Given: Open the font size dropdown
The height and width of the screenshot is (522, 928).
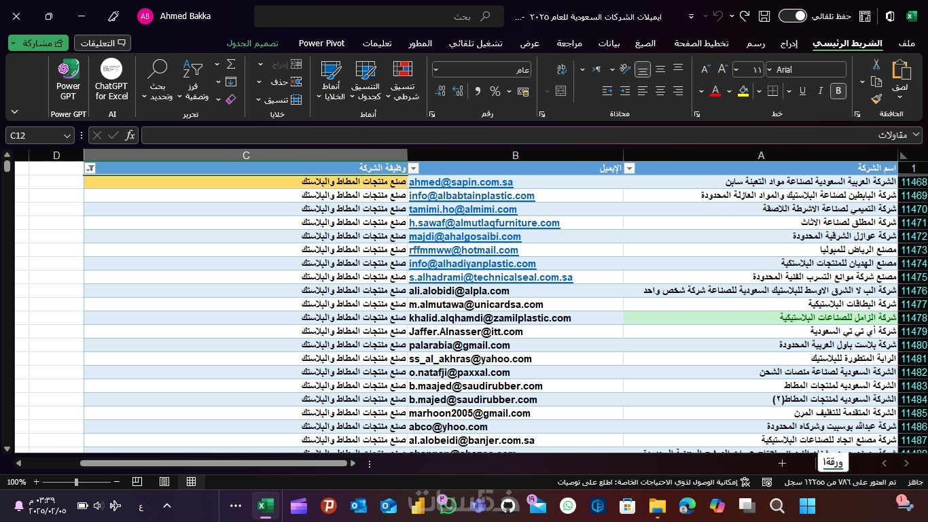Looking at the screenshot, I should click(737, 69).
